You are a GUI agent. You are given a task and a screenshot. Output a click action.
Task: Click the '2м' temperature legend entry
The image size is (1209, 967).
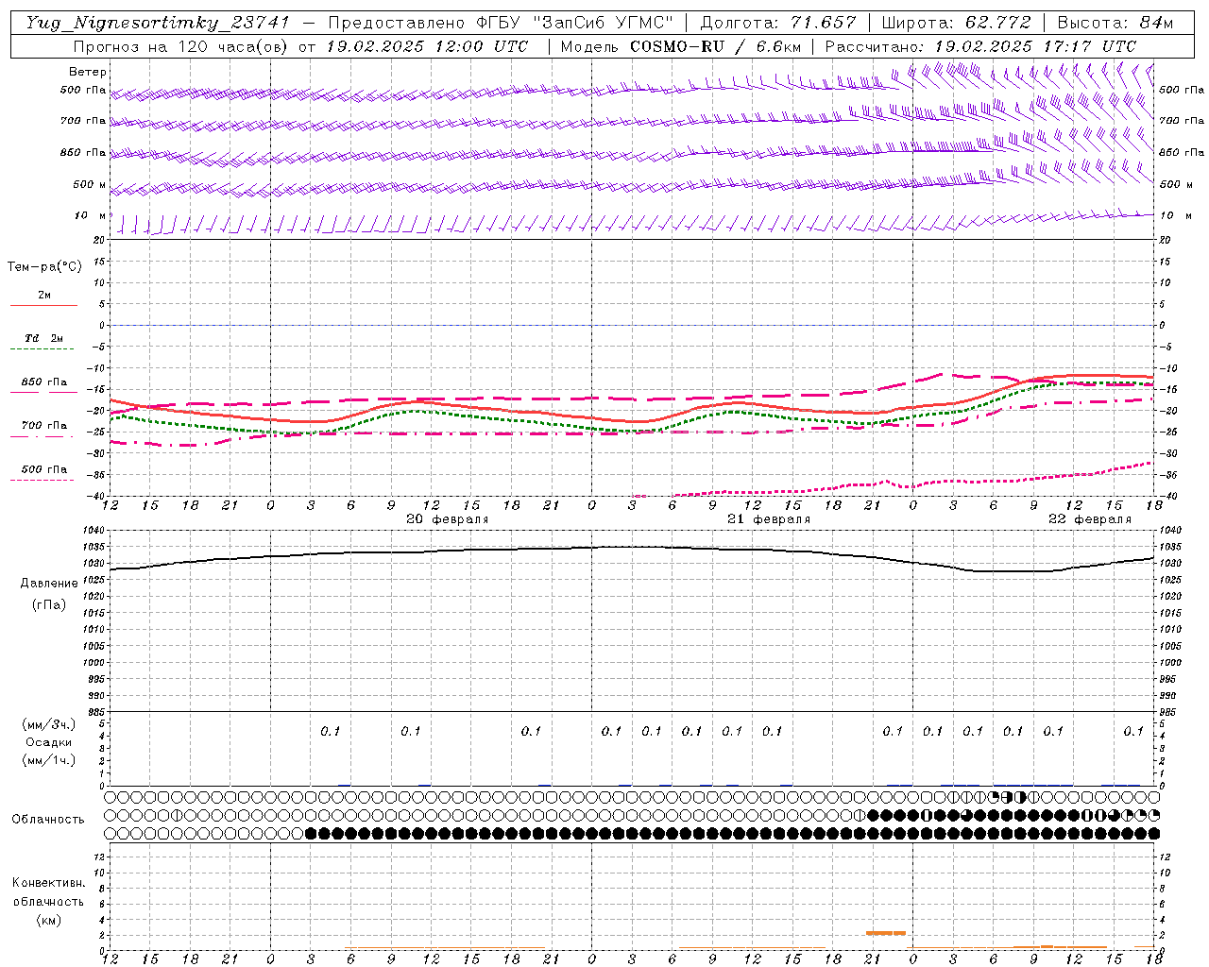click(x=44, y=295)
